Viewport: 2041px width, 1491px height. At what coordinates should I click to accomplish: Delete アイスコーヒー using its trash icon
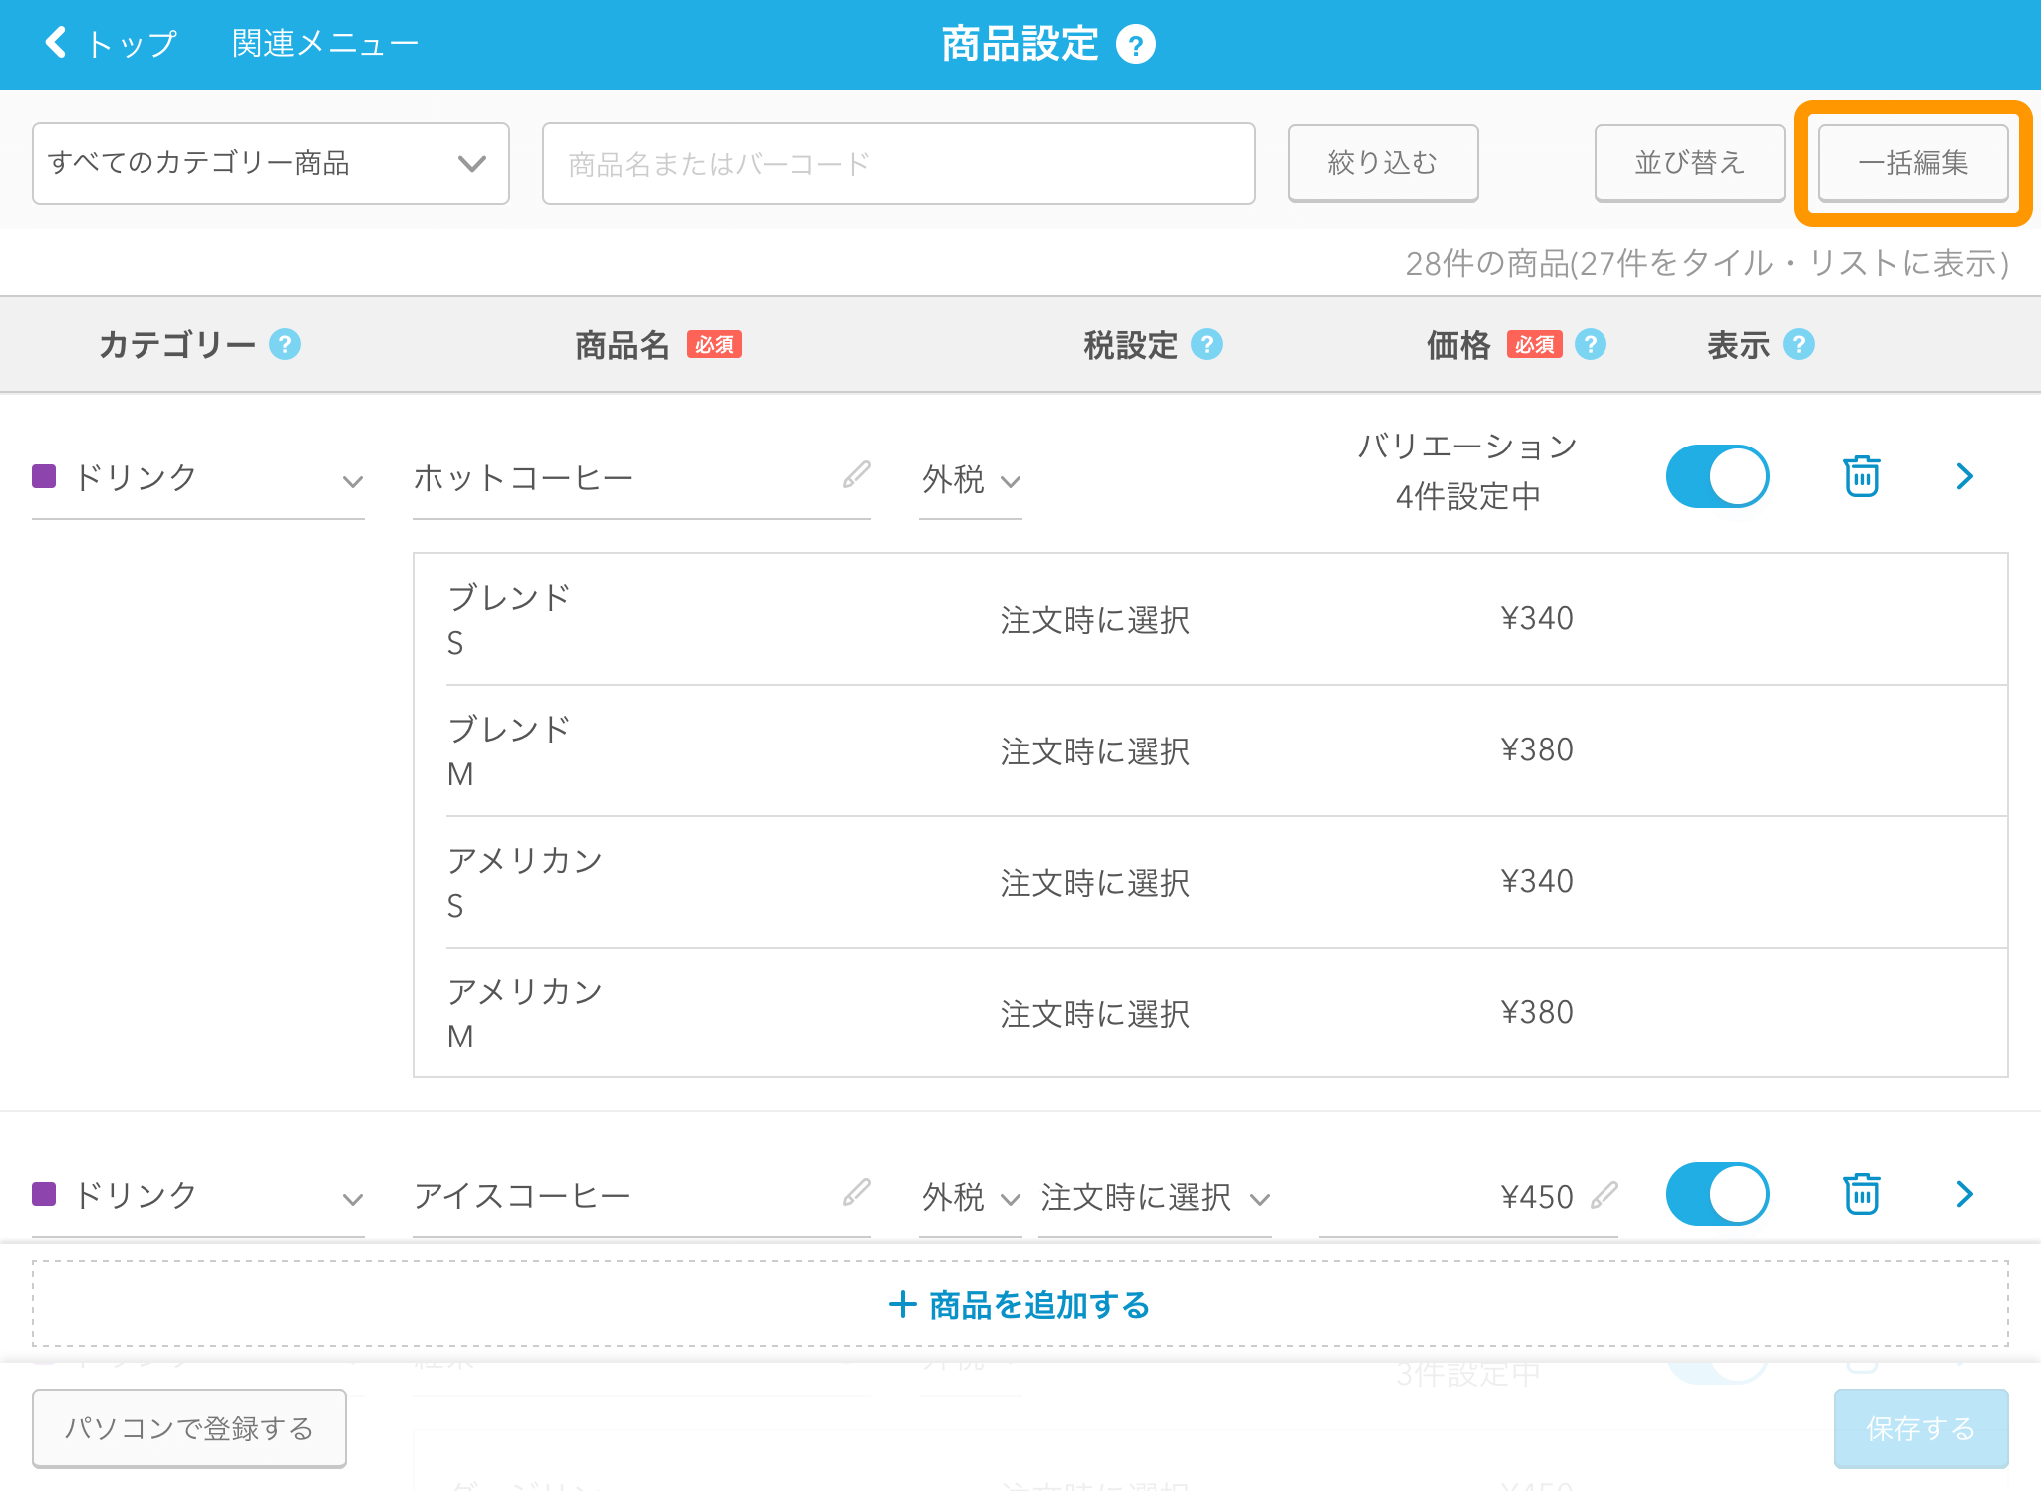pyautogui.click(x=1860, y=1193)
